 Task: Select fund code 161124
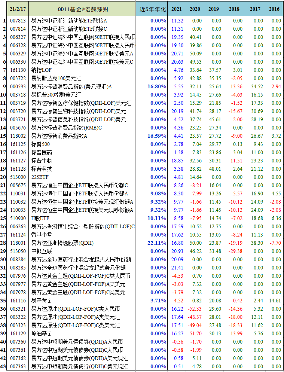point(18,235)
